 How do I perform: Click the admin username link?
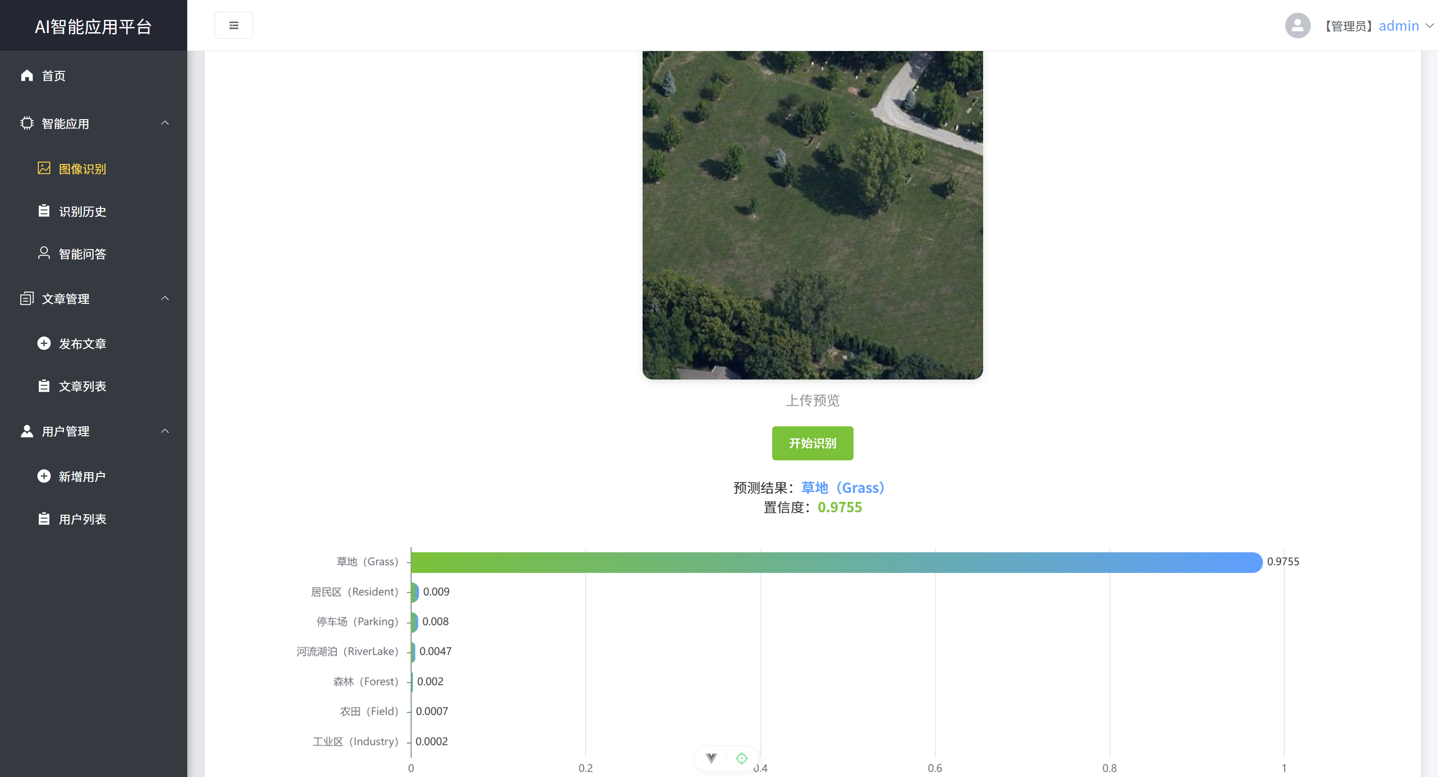coord(1398,26)
